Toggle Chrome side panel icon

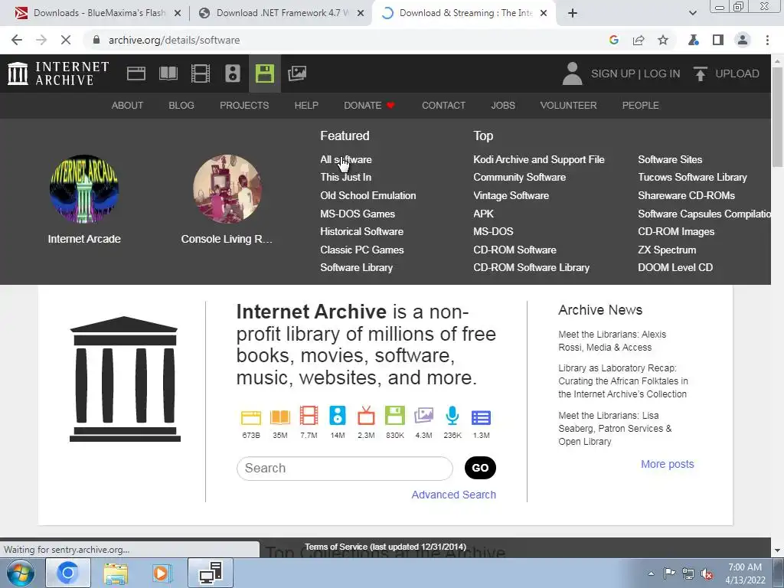718,40
